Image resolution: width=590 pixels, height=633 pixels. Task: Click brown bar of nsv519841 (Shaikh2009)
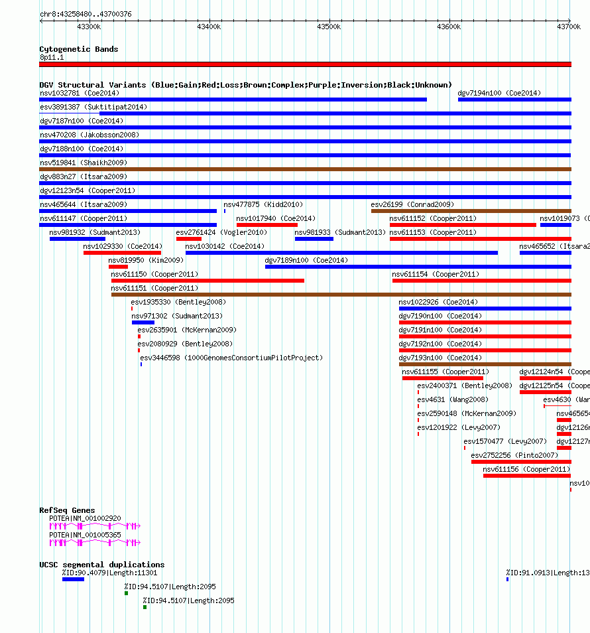[x=306, y=169]
